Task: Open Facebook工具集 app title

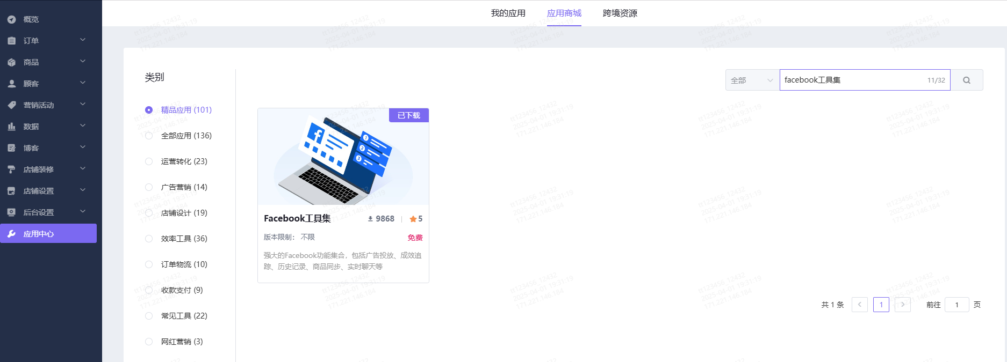Action: pos(297,219)
